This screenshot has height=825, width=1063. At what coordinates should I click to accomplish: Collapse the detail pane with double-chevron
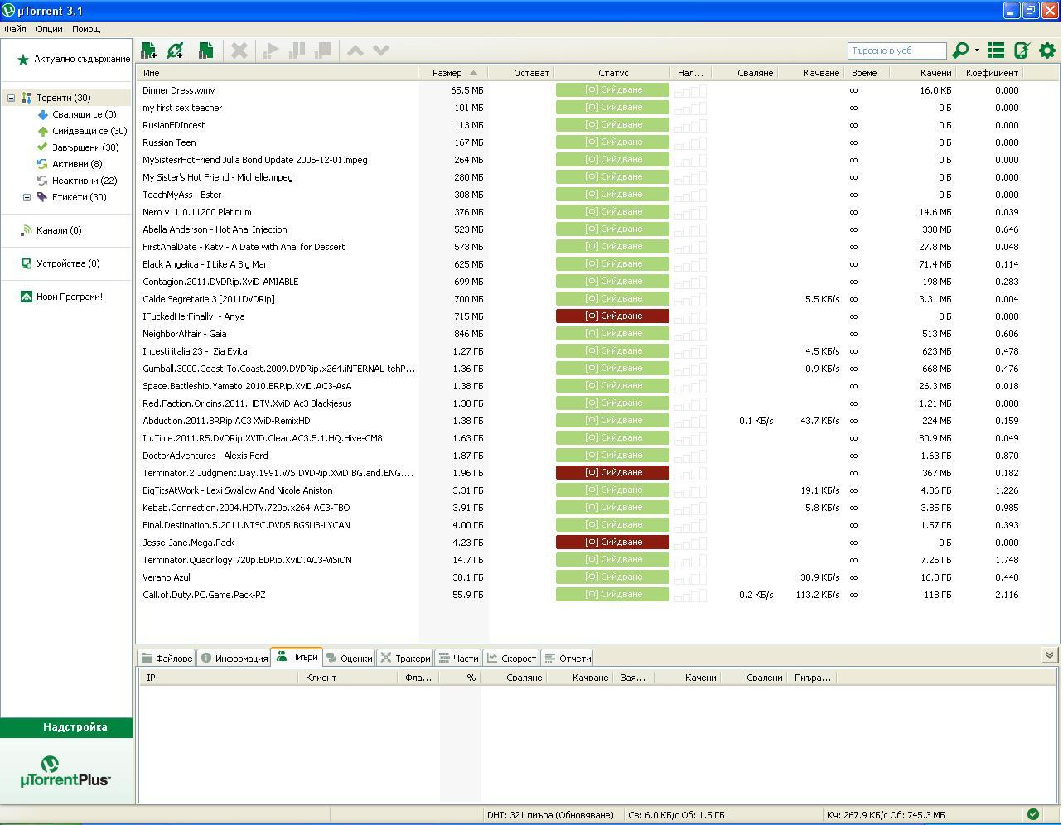pos(1049,655)
